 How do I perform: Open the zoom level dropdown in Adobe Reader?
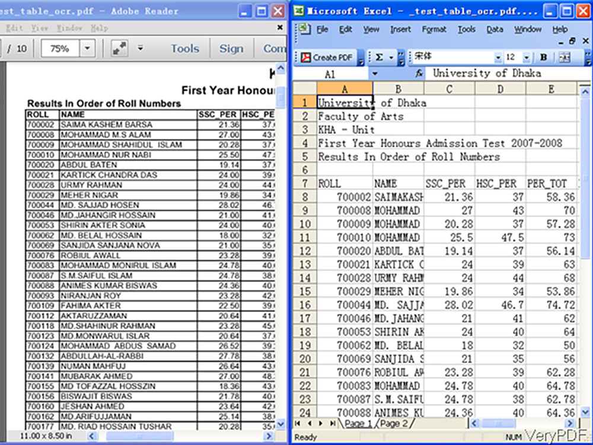(x=87, y=49)
